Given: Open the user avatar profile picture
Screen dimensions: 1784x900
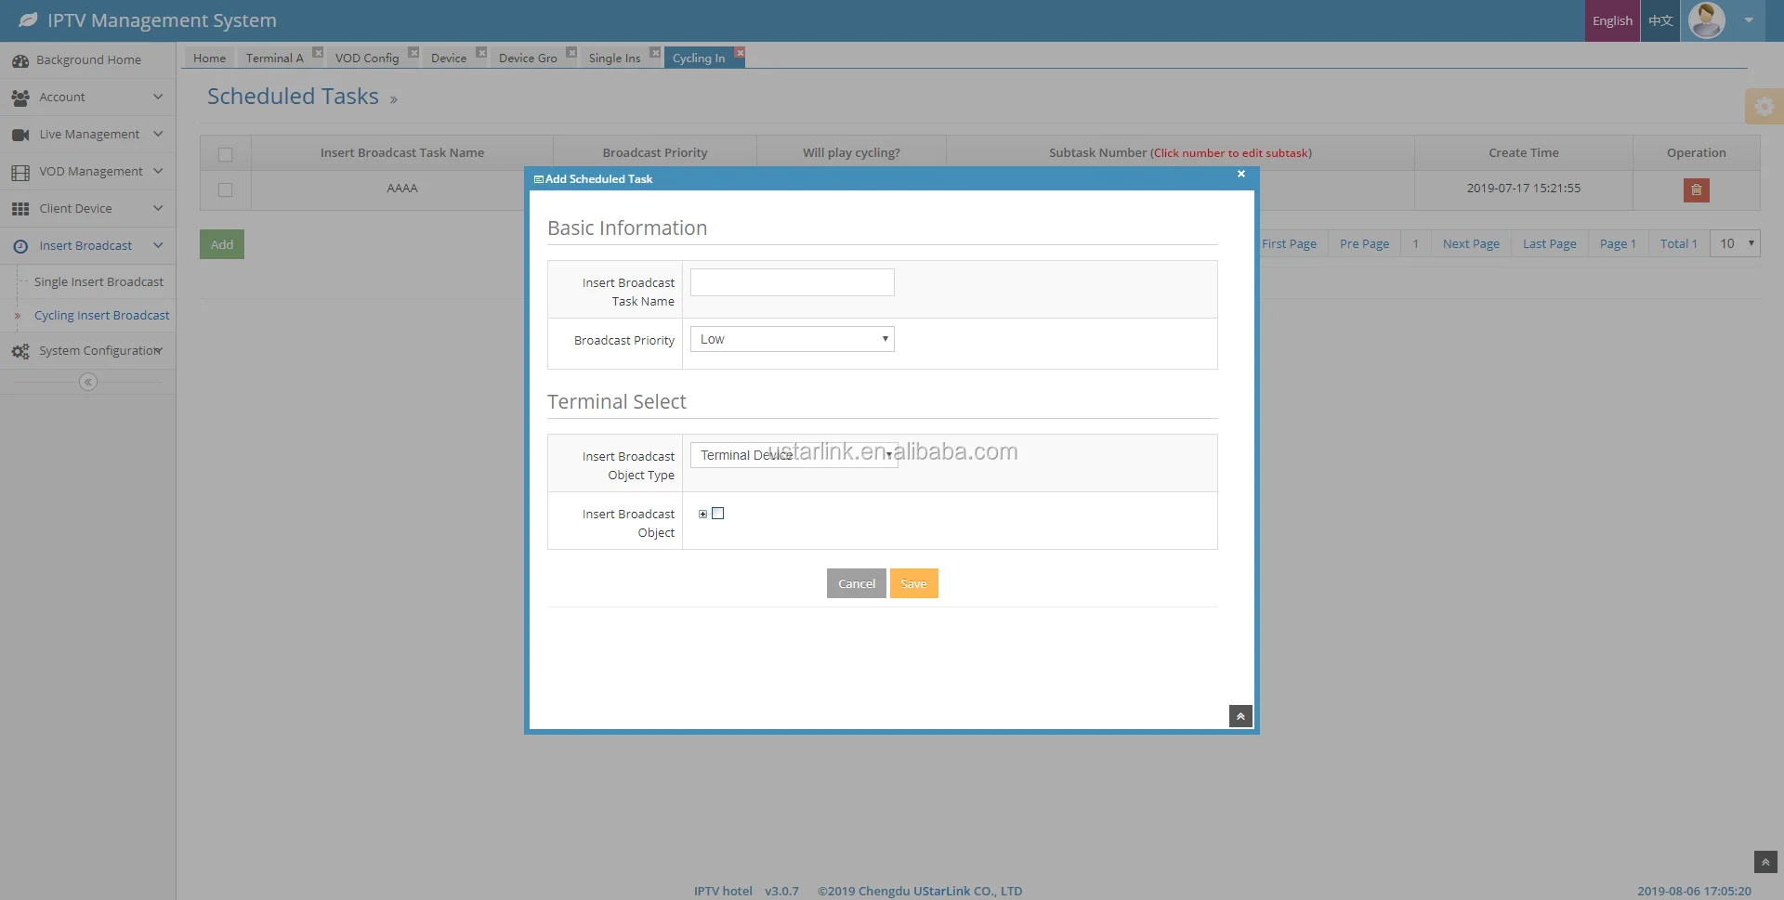Looking at the screenshot, I should coord(1708,20).
